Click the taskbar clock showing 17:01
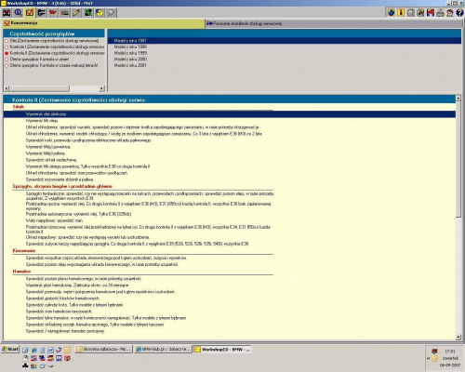The width and height of the screenshot is (465, 372). pyautogui.click(x=450, y=352)
